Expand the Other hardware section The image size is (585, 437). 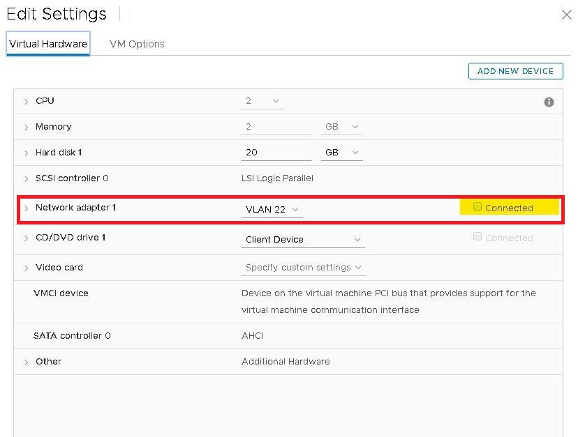(27, 362)
